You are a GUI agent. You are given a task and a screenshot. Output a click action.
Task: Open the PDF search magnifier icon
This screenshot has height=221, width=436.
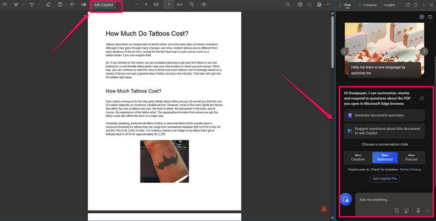coord(288,4)
